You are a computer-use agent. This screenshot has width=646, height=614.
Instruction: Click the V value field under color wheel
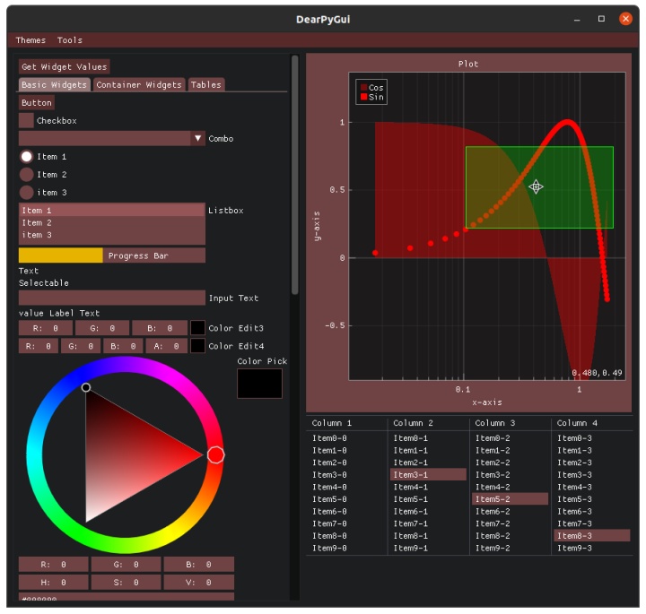tap(199, 583)
